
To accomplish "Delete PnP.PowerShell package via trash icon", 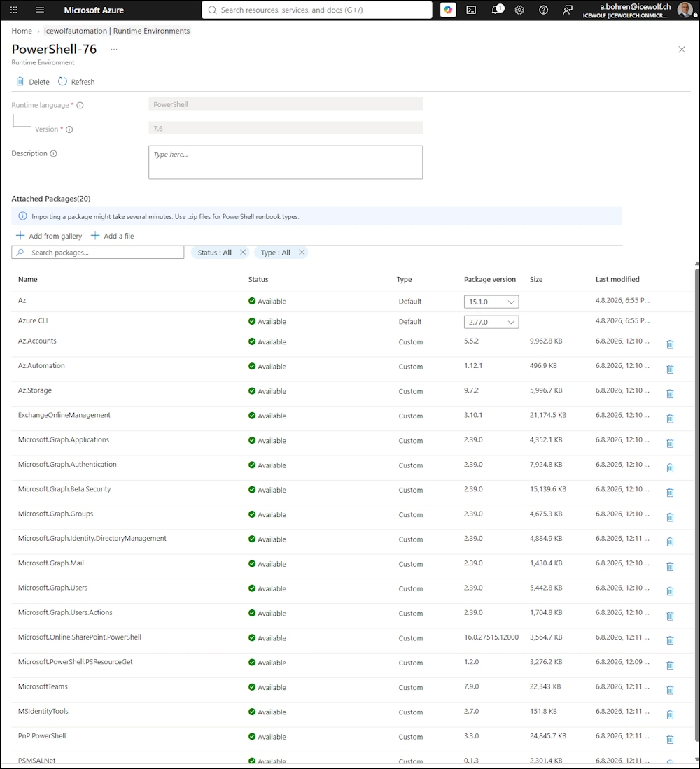I will (670, 740).
